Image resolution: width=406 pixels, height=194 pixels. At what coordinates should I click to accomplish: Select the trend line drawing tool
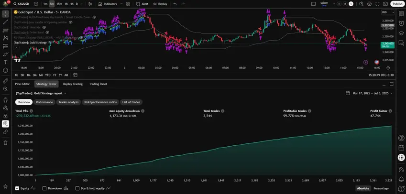coord(5,22)
